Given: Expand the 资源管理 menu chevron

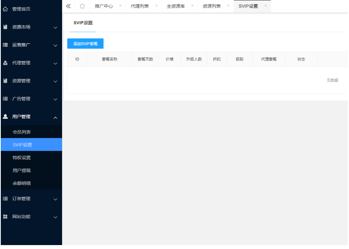Looking at the screenshot, I should coord(55,82).
